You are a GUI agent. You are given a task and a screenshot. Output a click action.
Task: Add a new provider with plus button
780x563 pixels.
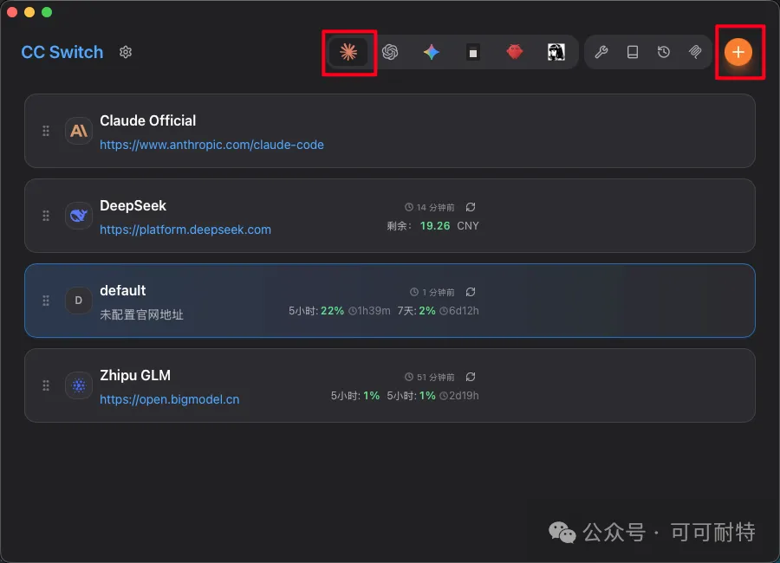(x=738, y=52)
